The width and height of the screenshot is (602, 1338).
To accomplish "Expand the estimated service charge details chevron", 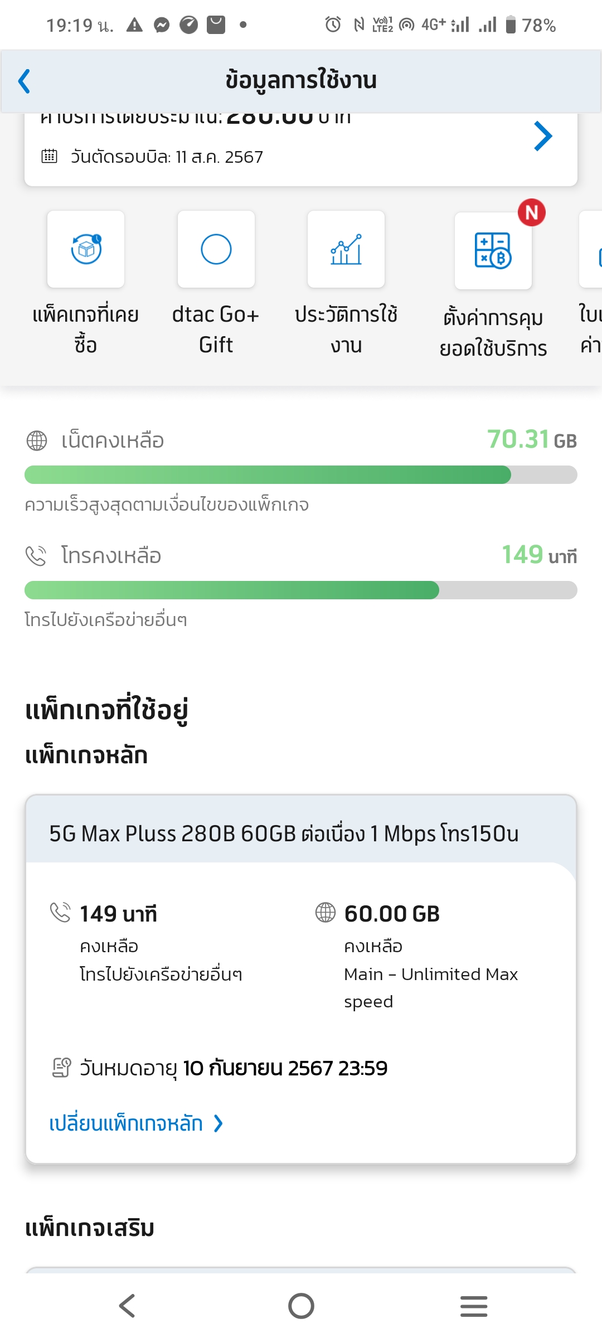I will point(542,136).
